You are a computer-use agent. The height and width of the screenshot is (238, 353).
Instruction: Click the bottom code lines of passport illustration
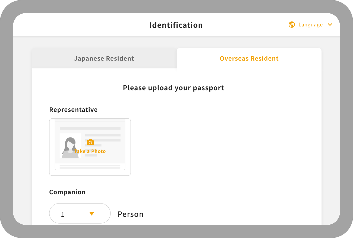click(90, 167)
